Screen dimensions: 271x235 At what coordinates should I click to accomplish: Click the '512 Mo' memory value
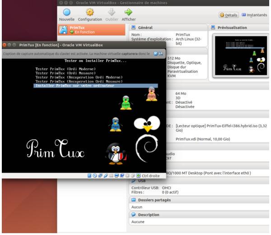click(174, 58)
